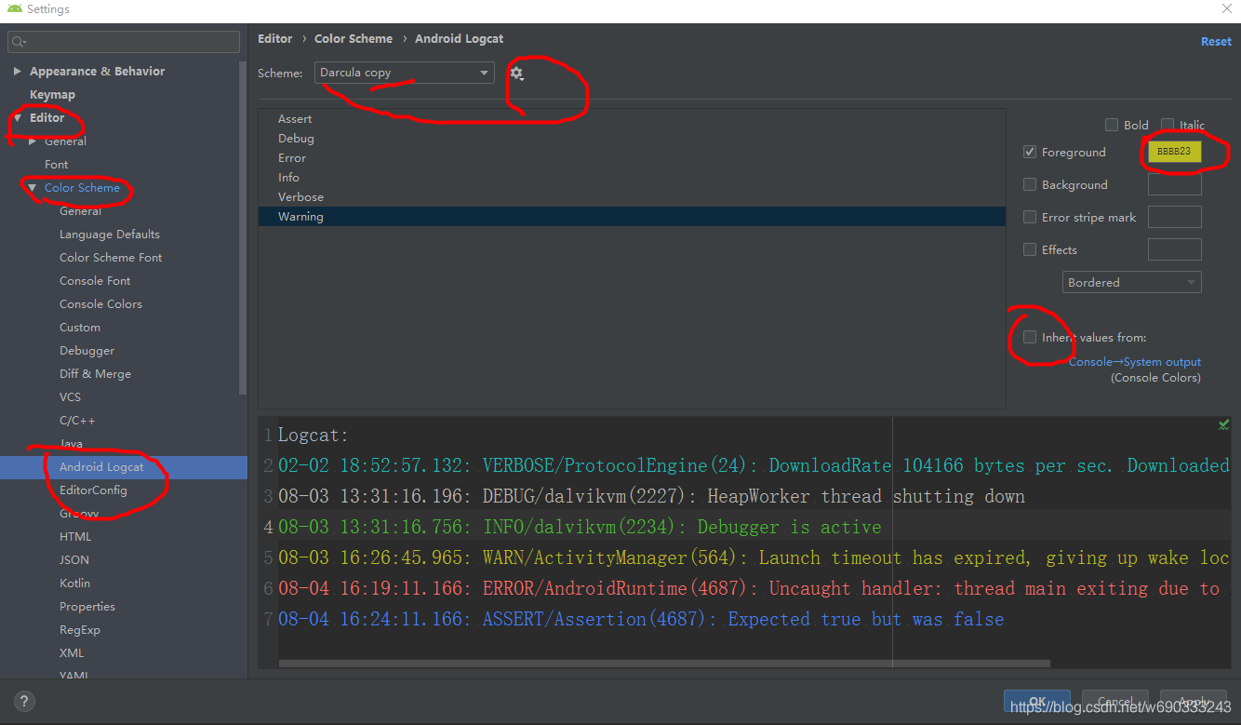The image size is (1241, 725).
Task: Click the Background color swatch
Action: (x=1174, y=184)
